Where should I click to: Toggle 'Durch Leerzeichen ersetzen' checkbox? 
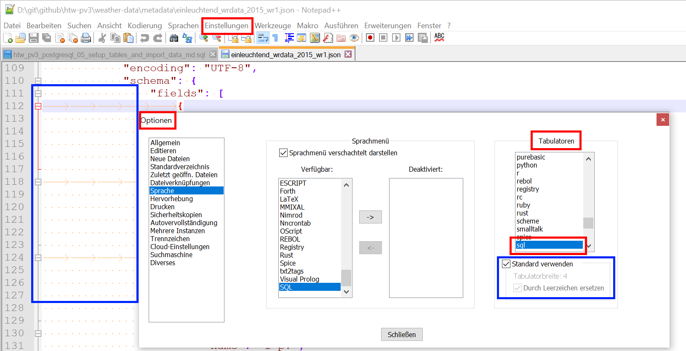518,288
